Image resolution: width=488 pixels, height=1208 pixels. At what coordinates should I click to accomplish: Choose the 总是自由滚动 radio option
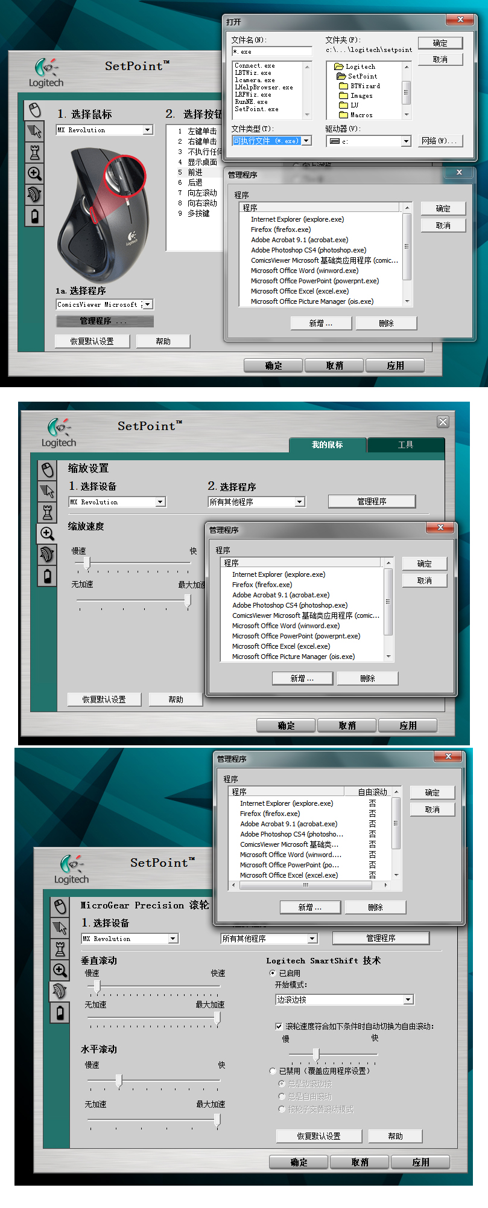(282, 1096)
